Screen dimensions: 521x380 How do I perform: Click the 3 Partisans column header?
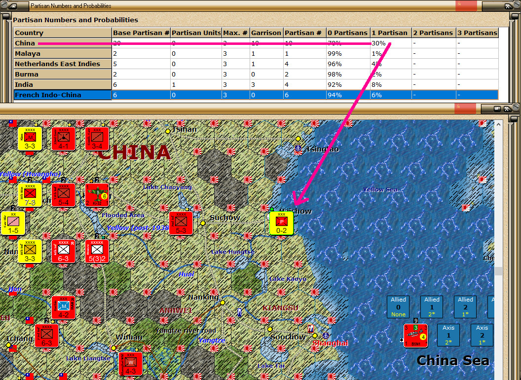[x=477, y=33]
